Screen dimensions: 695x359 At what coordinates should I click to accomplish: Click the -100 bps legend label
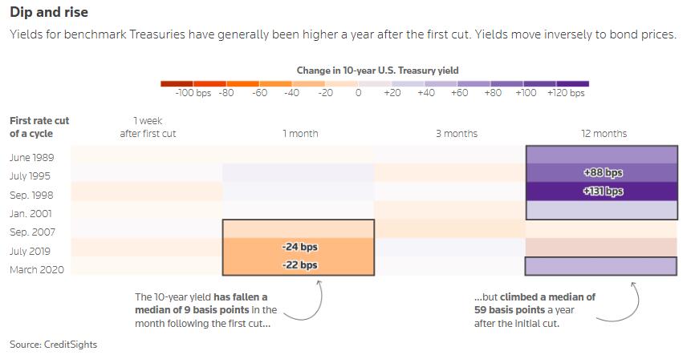[x=193, y=94]
